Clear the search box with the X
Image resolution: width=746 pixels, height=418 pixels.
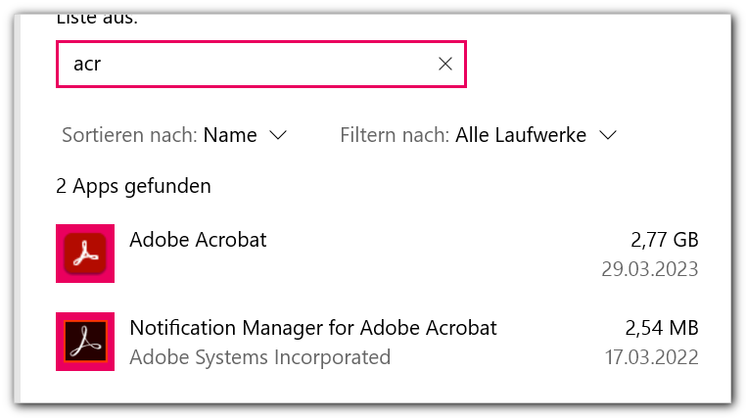[x=444, y=64]
